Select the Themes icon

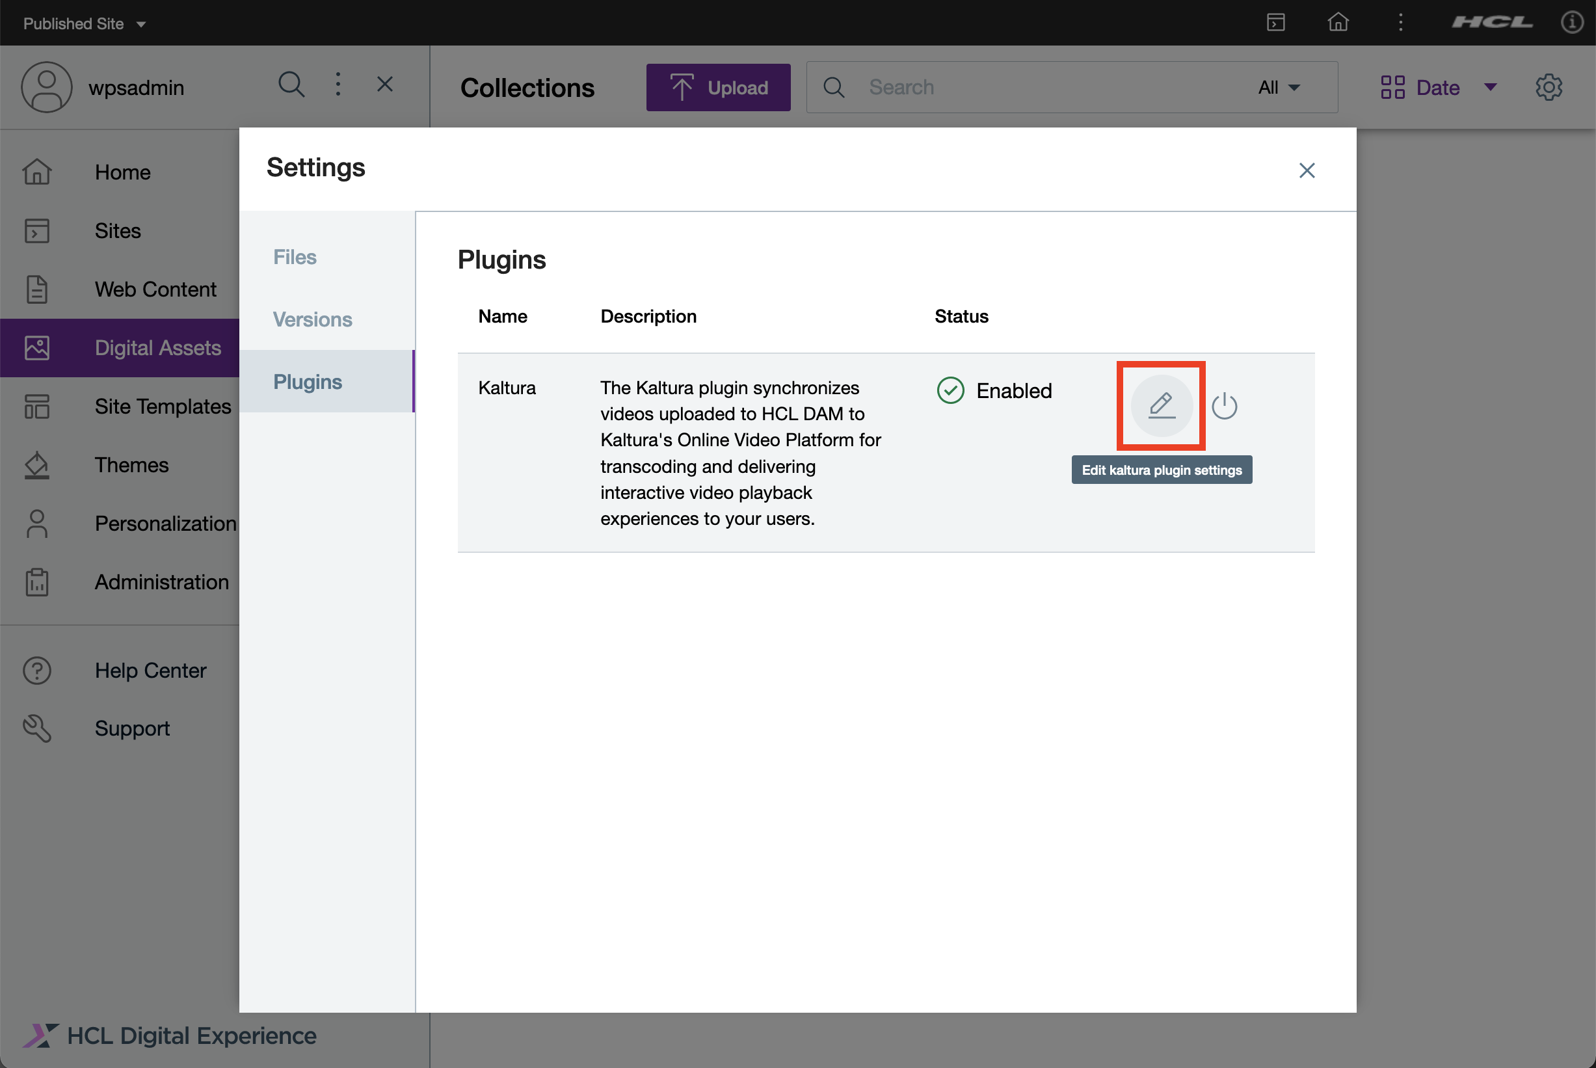(x=36, y=464)
